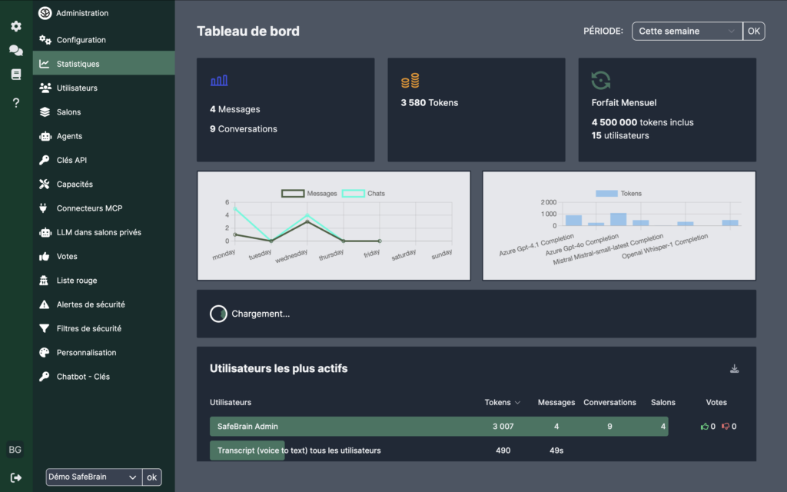This screenshot has height=492, width=787.
Task: Open the Salons section
Action: point(104,112)
